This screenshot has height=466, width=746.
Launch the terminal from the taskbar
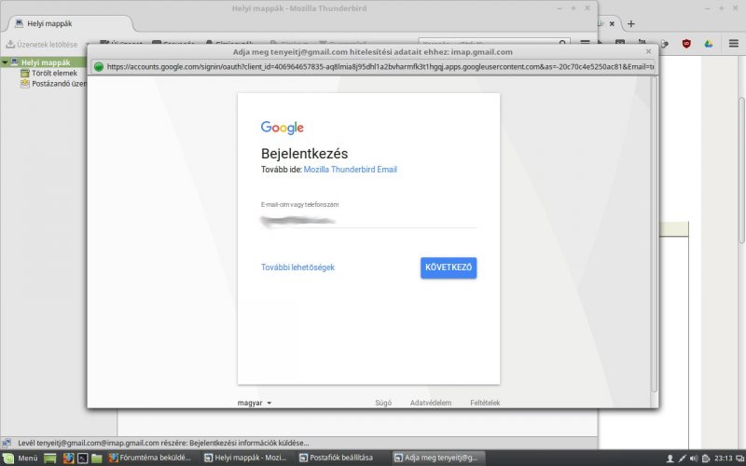pos(82,458)
